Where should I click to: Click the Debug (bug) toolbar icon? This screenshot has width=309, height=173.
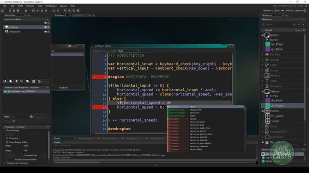pos(33,11)
